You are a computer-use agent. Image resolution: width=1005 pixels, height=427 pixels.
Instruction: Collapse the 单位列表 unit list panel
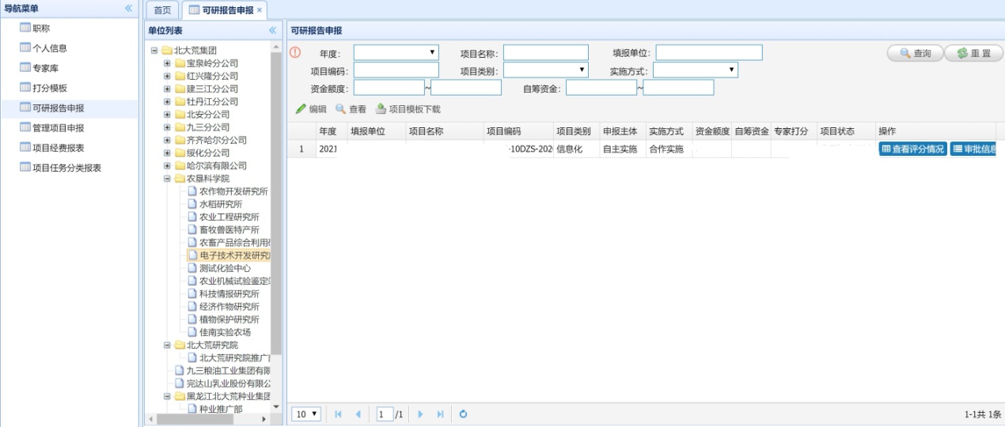(273, 30)
